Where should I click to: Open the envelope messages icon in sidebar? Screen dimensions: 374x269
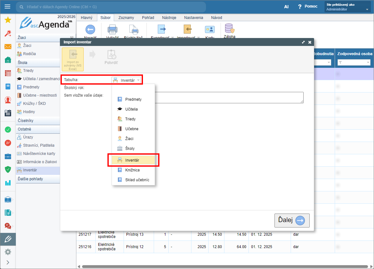(8, 47)
